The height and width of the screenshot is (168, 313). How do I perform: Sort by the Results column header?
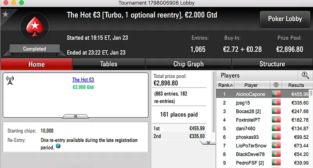296,85
